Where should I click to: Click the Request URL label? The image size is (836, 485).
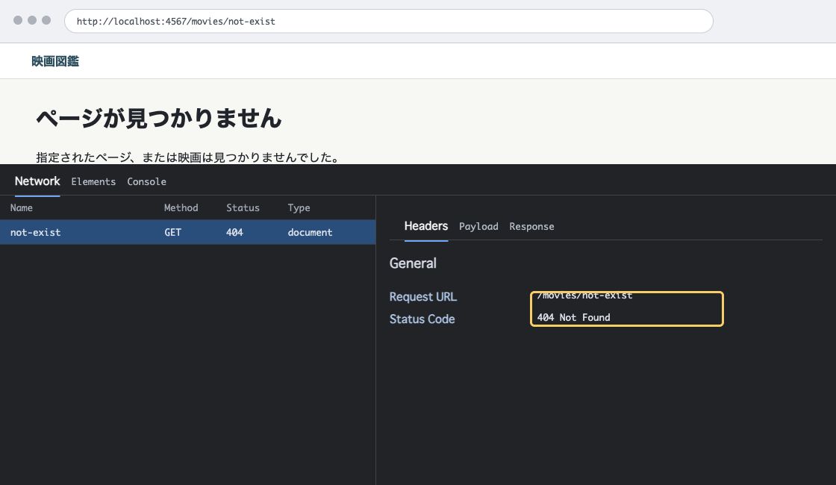point(422,297)
